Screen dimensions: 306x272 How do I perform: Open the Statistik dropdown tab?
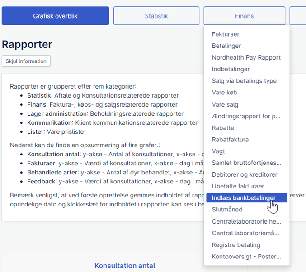(156, 16)
